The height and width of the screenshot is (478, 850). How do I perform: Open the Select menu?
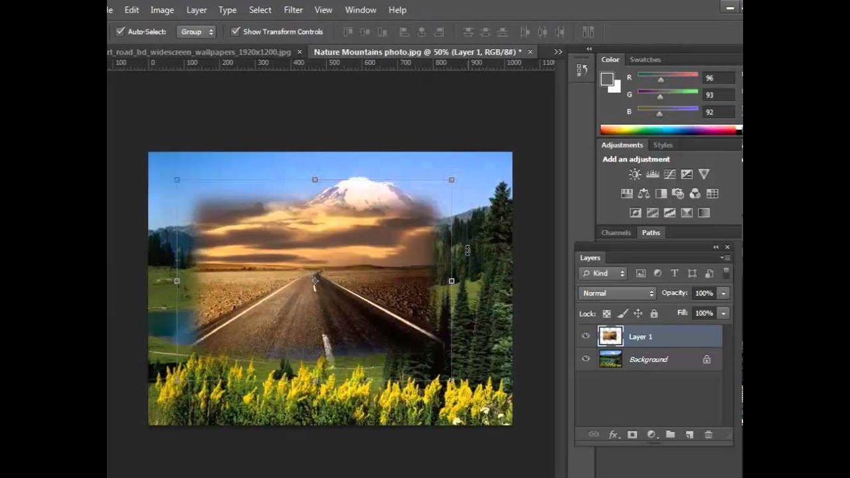[260, 10]
